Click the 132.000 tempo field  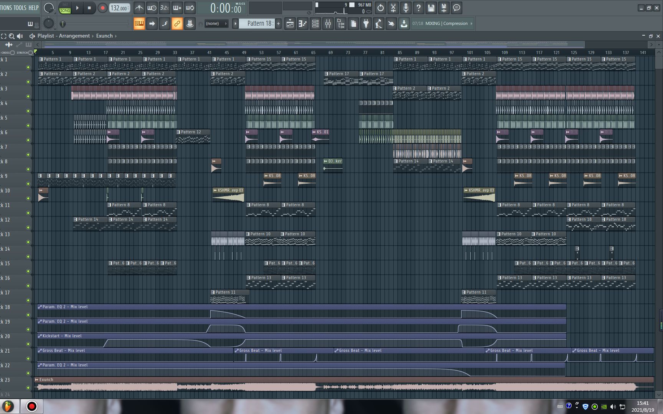pyautogui.click(x=120, y=8)
